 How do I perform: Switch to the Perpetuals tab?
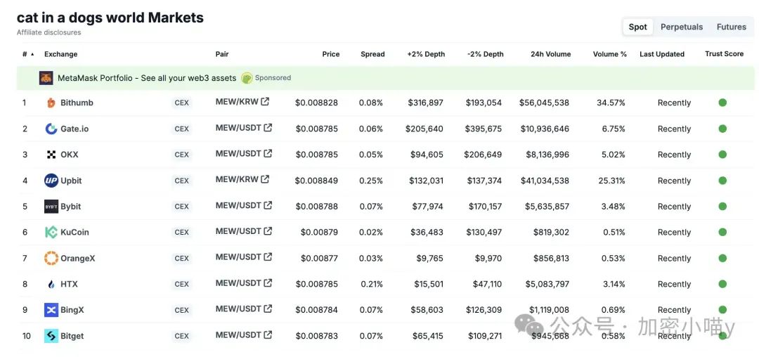coord(681,27)
